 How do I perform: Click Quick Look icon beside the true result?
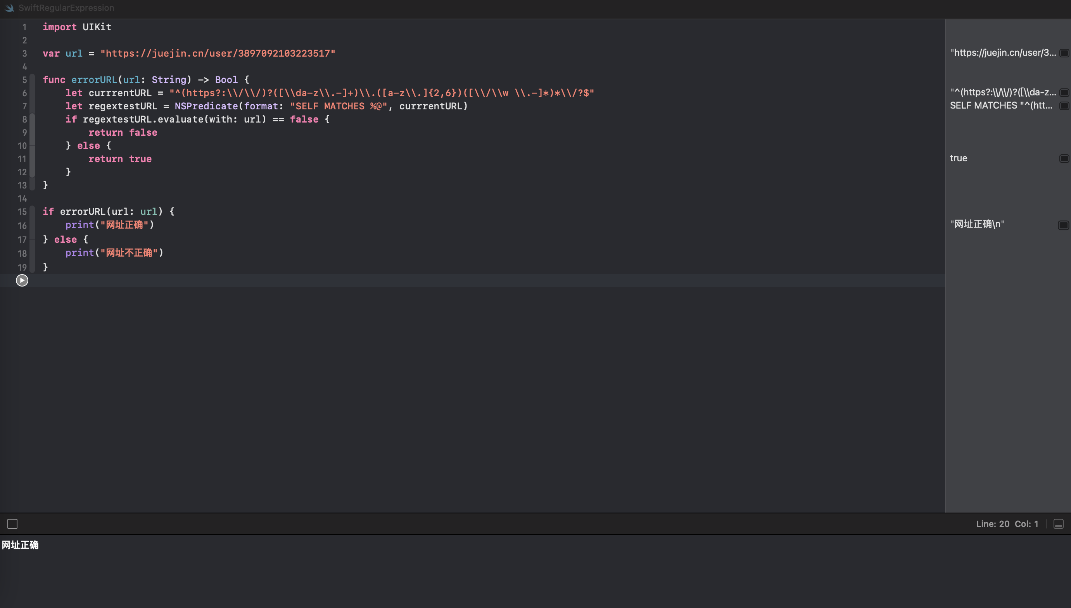tap(1064, 158)
